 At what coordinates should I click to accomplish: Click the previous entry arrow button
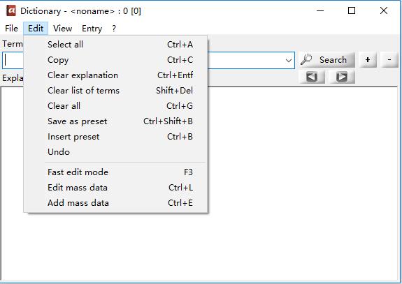312,77
